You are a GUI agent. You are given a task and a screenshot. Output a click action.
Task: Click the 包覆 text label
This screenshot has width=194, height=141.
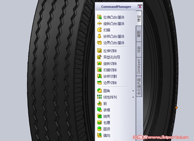click(x=107, y=123)
